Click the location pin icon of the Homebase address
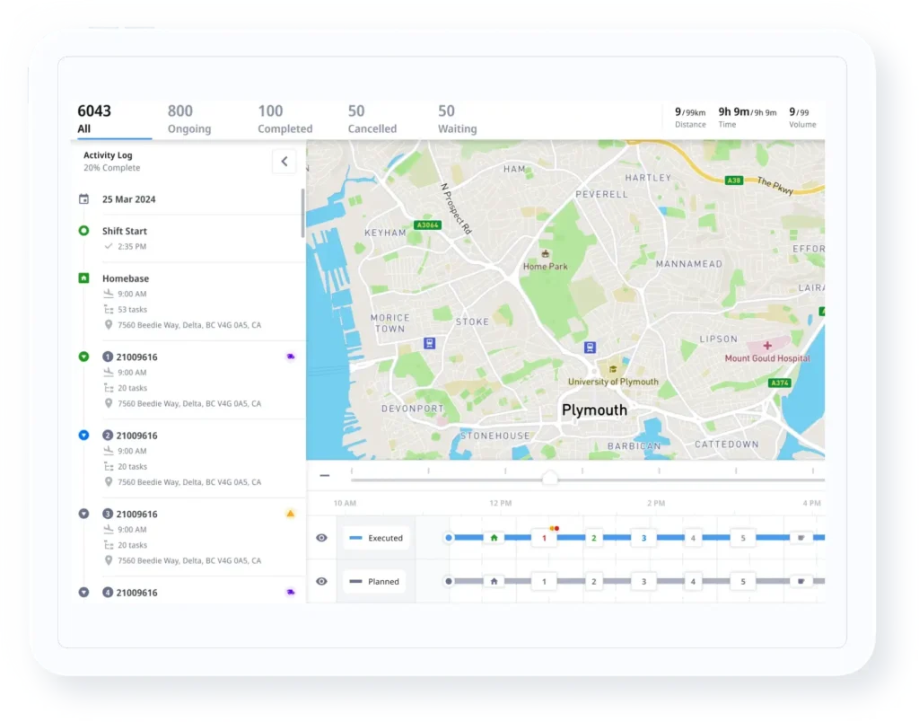The image size is (919, 722). 108,325
